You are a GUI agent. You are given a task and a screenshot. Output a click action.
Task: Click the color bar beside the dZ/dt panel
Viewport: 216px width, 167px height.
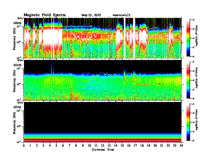[188, 122]
